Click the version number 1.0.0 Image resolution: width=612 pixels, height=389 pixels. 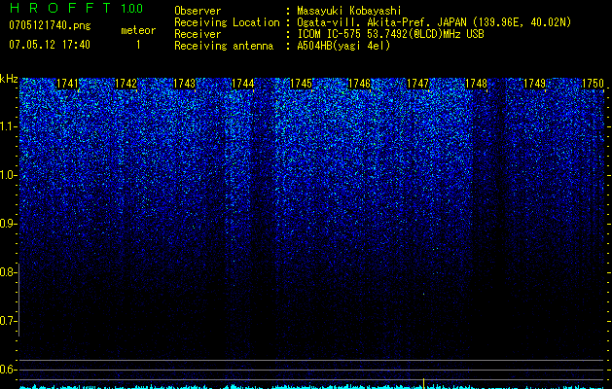click(x=131, y=9)
